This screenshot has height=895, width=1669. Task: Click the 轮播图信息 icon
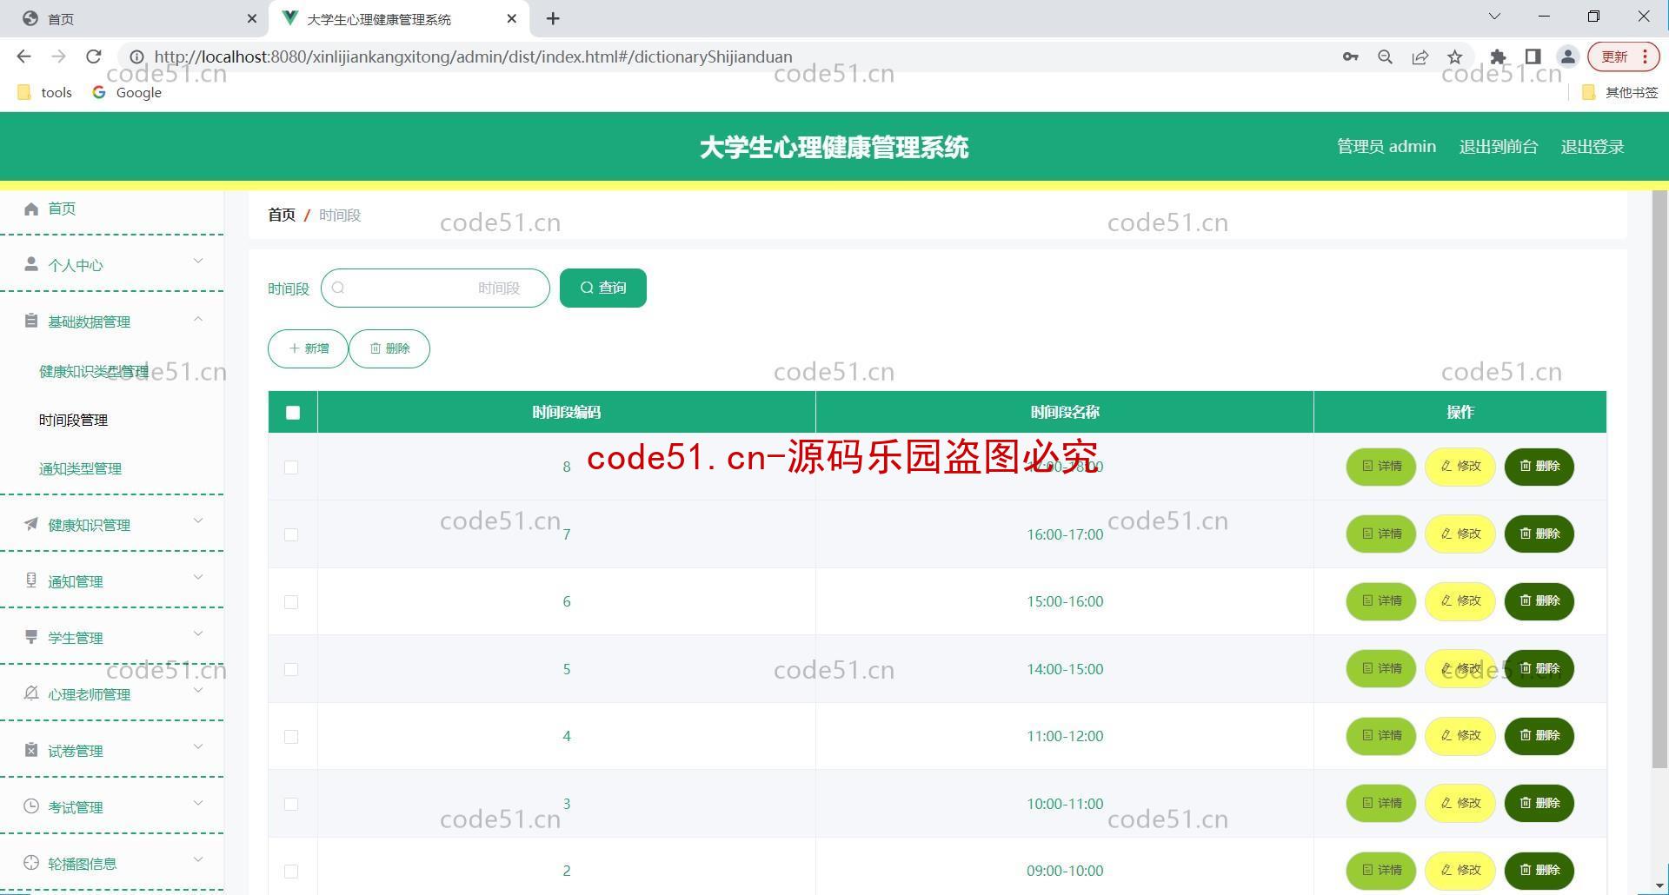coord(31,863)
